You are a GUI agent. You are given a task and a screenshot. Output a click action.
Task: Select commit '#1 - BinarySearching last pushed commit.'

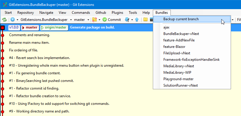point(41,81)
